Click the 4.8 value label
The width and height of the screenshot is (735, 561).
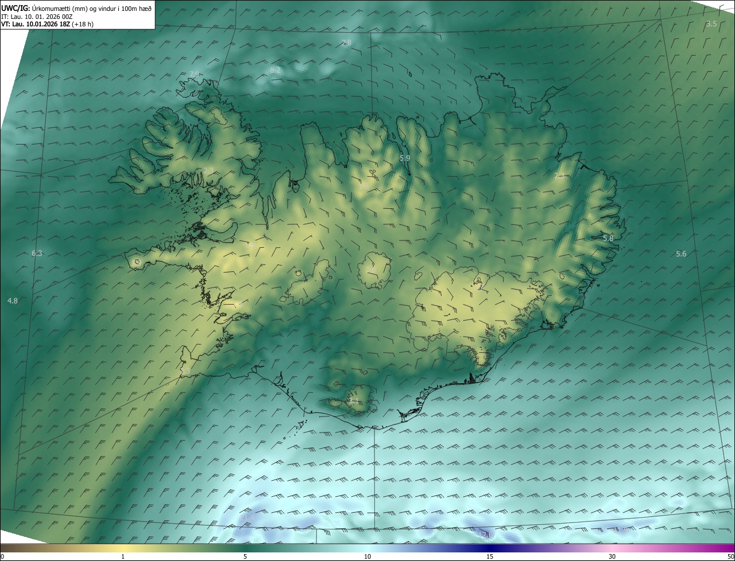tap(13, 301)
